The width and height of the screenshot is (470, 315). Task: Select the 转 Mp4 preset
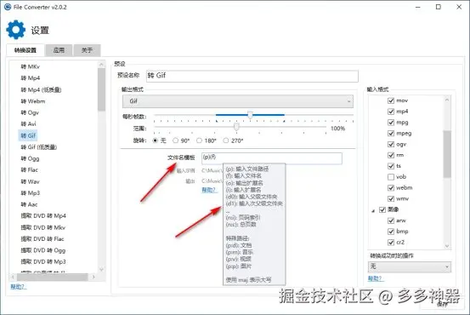31,78
